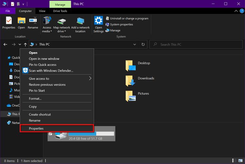Screen dimensions: 245x164
Task: Select OneDrive in the navigation pane
Action: click(13, 105)
